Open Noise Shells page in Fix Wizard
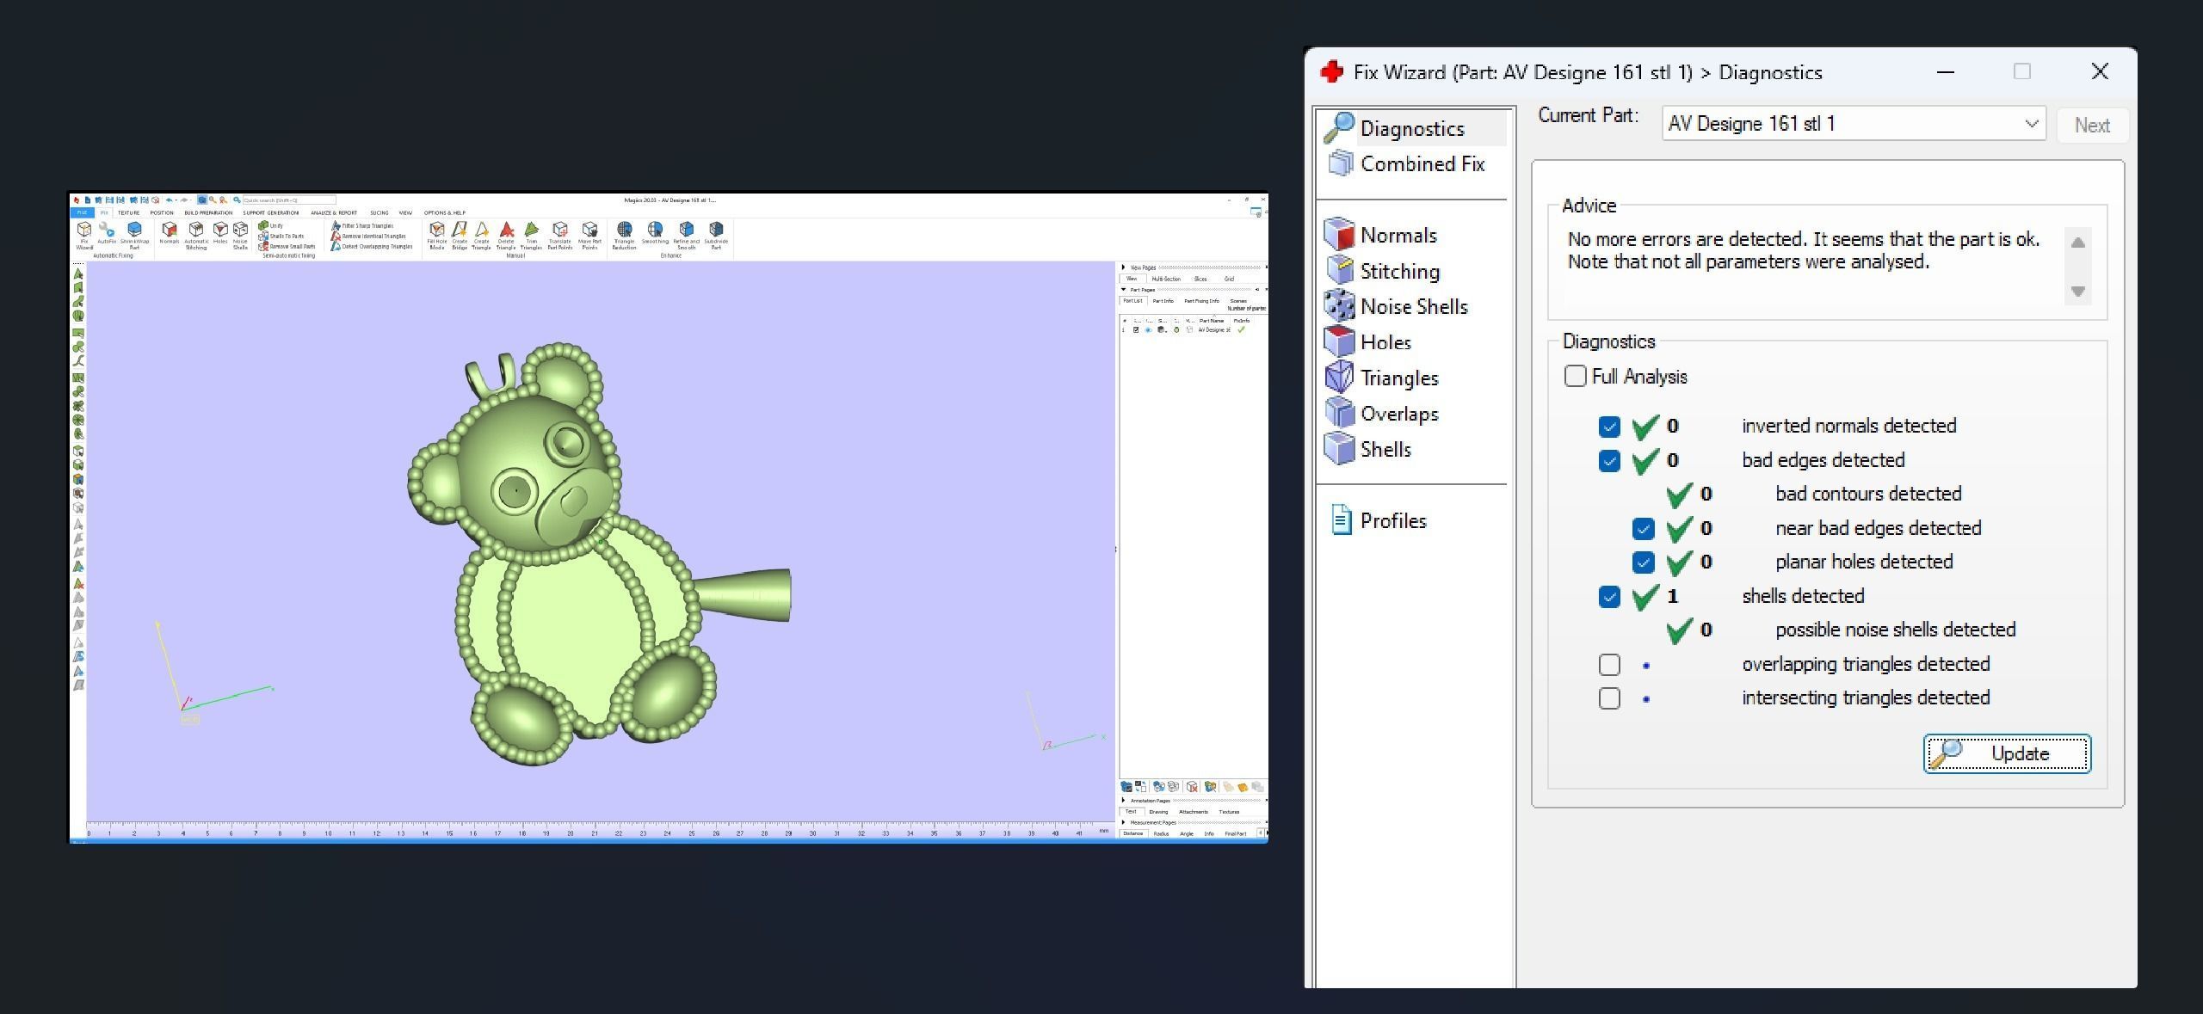 (1413, 306)
